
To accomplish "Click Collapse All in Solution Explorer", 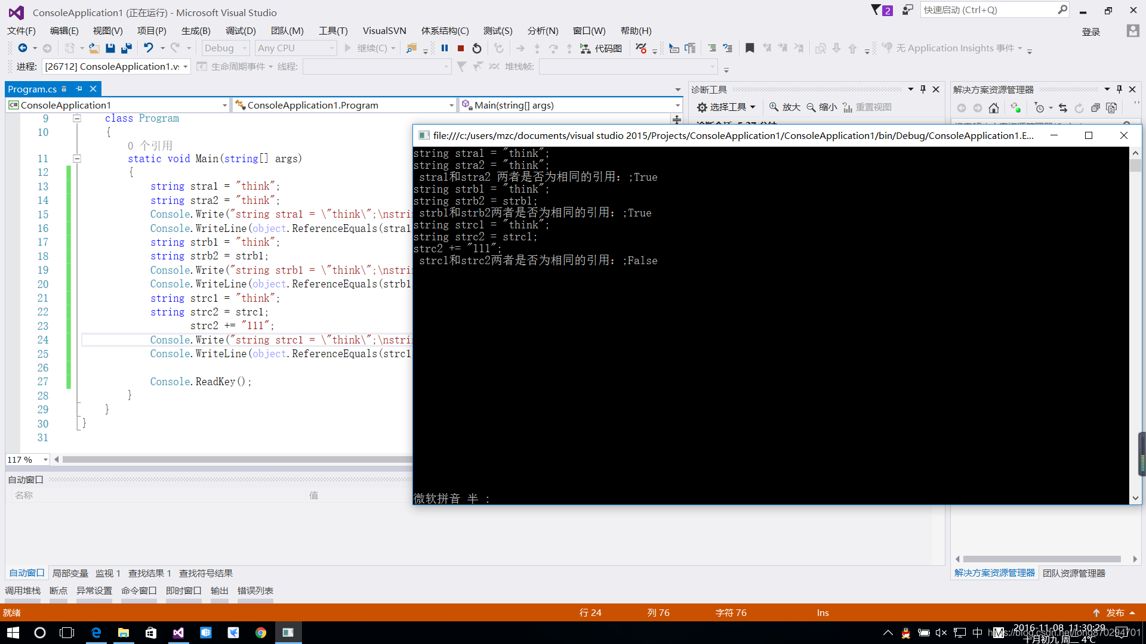I will coord(1095,108).
